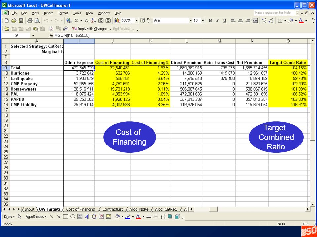Toggle underline formatting

[x=225, y=20]
